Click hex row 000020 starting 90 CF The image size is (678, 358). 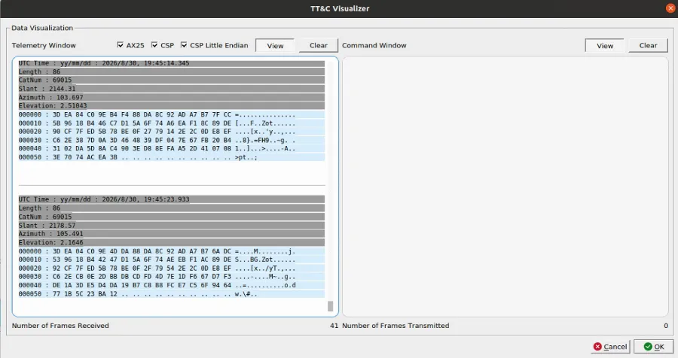tap(171, 132)
